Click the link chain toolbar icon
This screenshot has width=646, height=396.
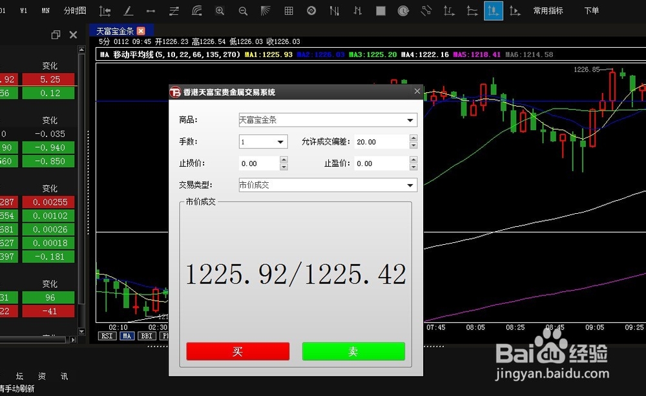coord(426,11)
